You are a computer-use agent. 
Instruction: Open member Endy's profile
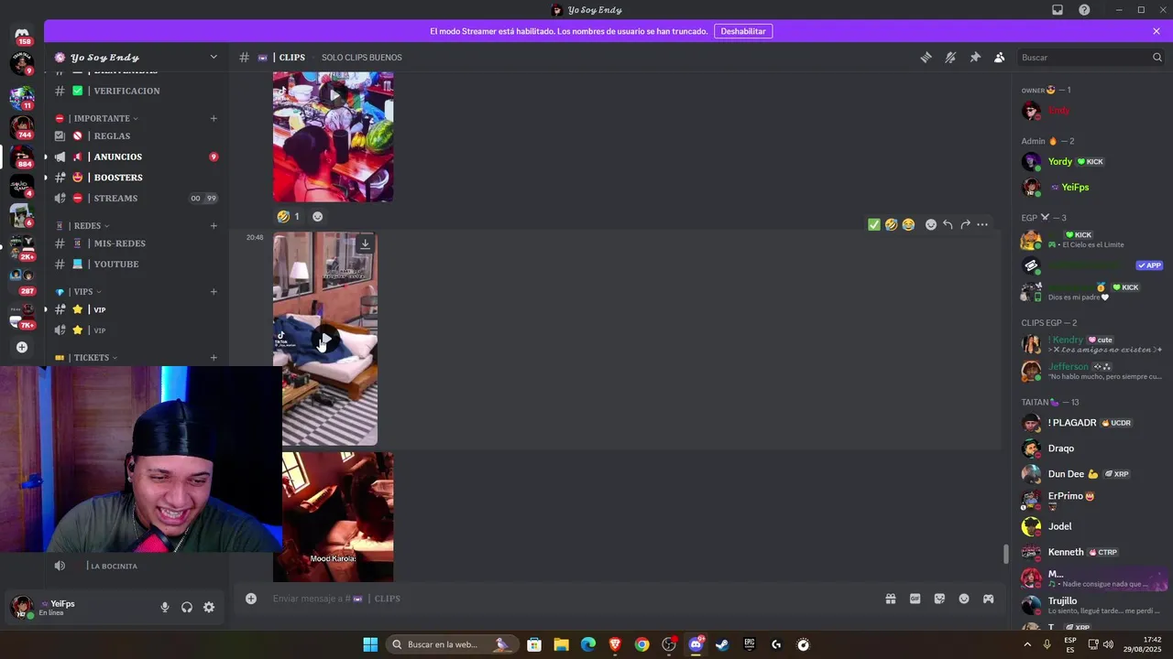point(1091,111)
